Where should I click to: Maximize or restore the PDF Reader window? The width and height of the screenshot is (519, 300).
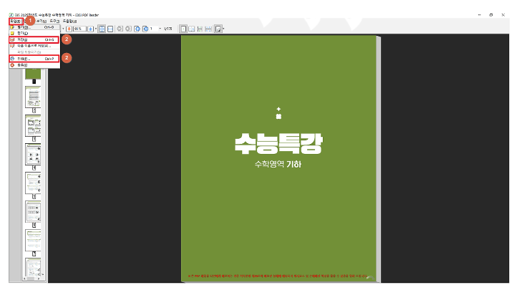click(x=491, y=15)
